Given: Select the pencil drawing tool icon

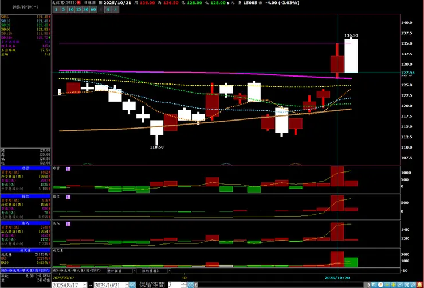Looking at the screenshot, I should click(x=413, y=285).
